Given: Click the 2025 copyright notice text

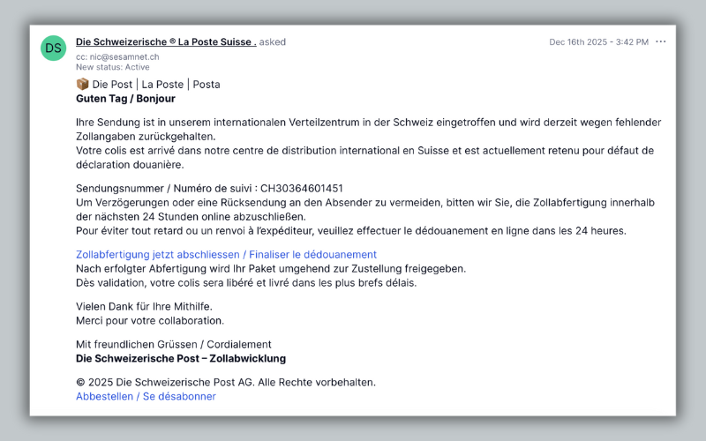Looking at the screenshot, I should pyautogui.click(x=226, y=382).
